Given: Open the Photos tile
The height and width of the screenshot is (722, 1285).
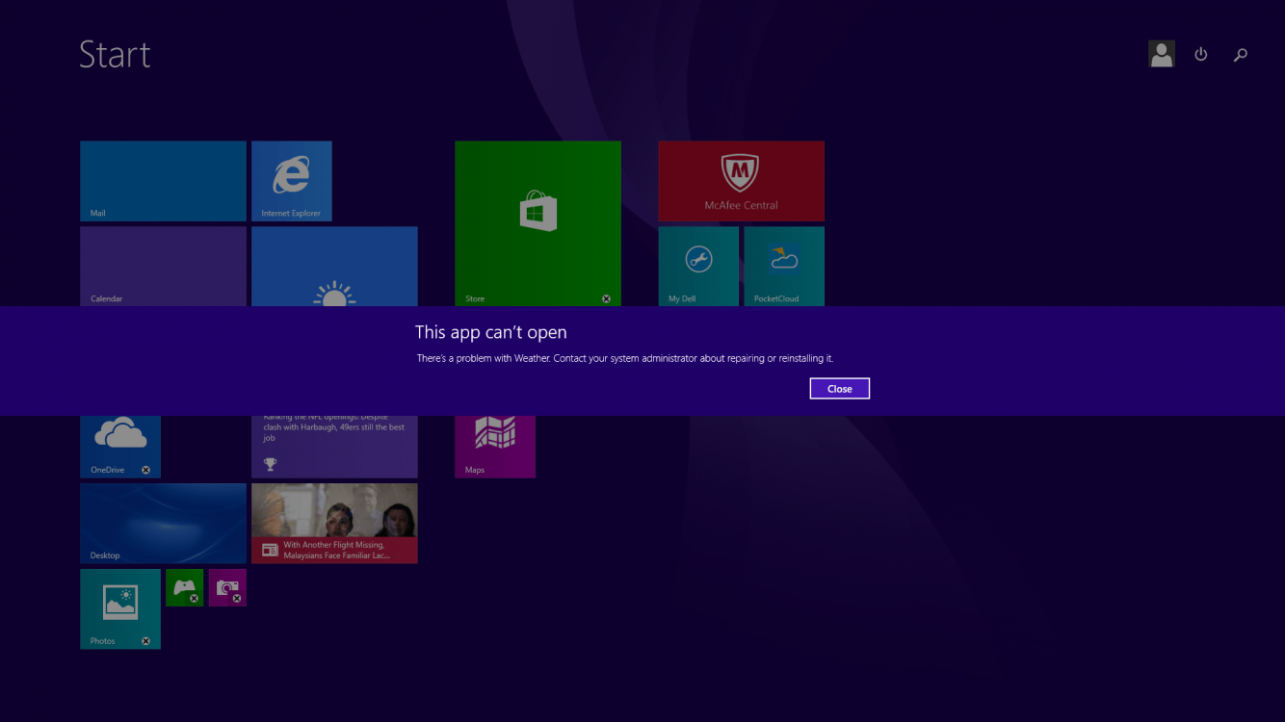Looking at the screenshot, I should (x=120, y=608).
